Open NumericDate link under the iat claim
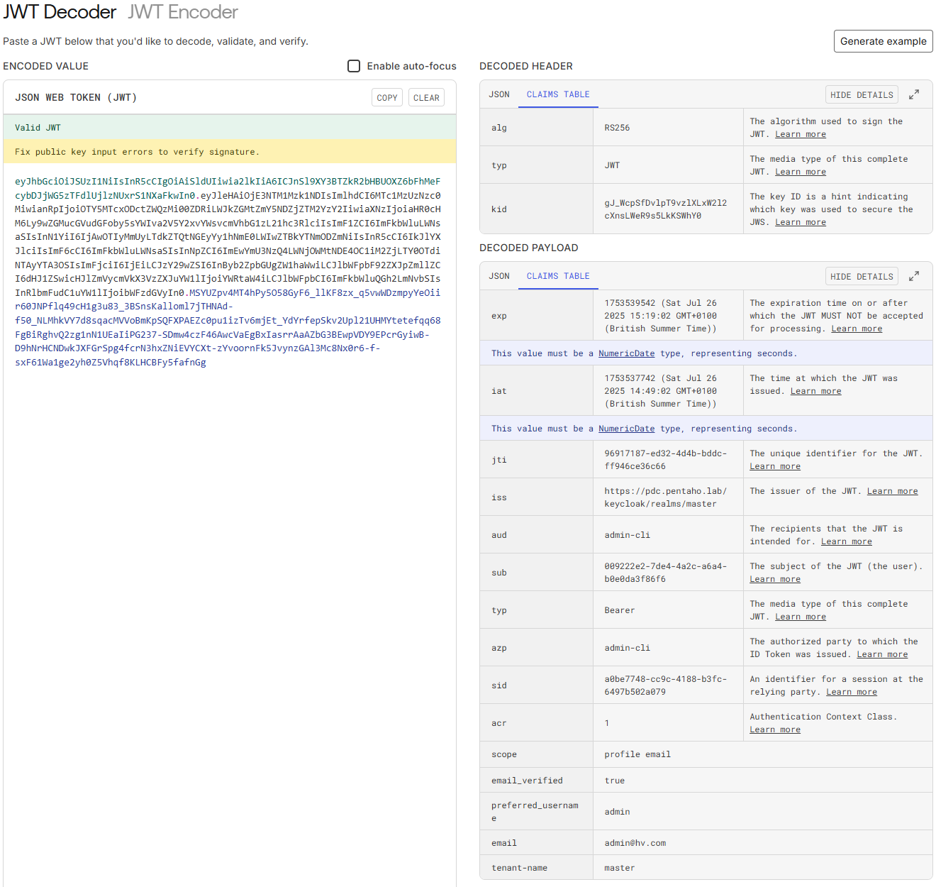The width and height of the screenshot is (936, 887). pos(626,429)
